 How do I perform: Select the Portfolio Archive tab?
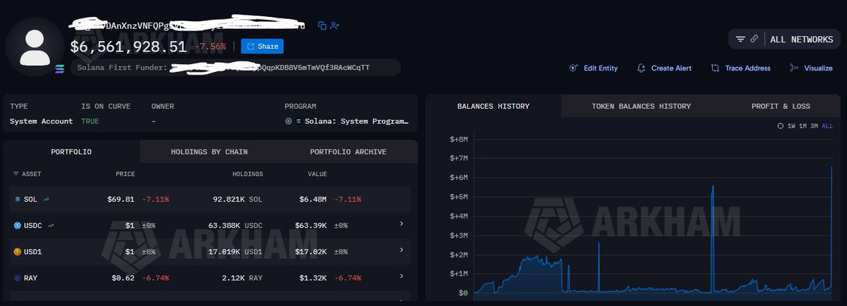point(348,152)
